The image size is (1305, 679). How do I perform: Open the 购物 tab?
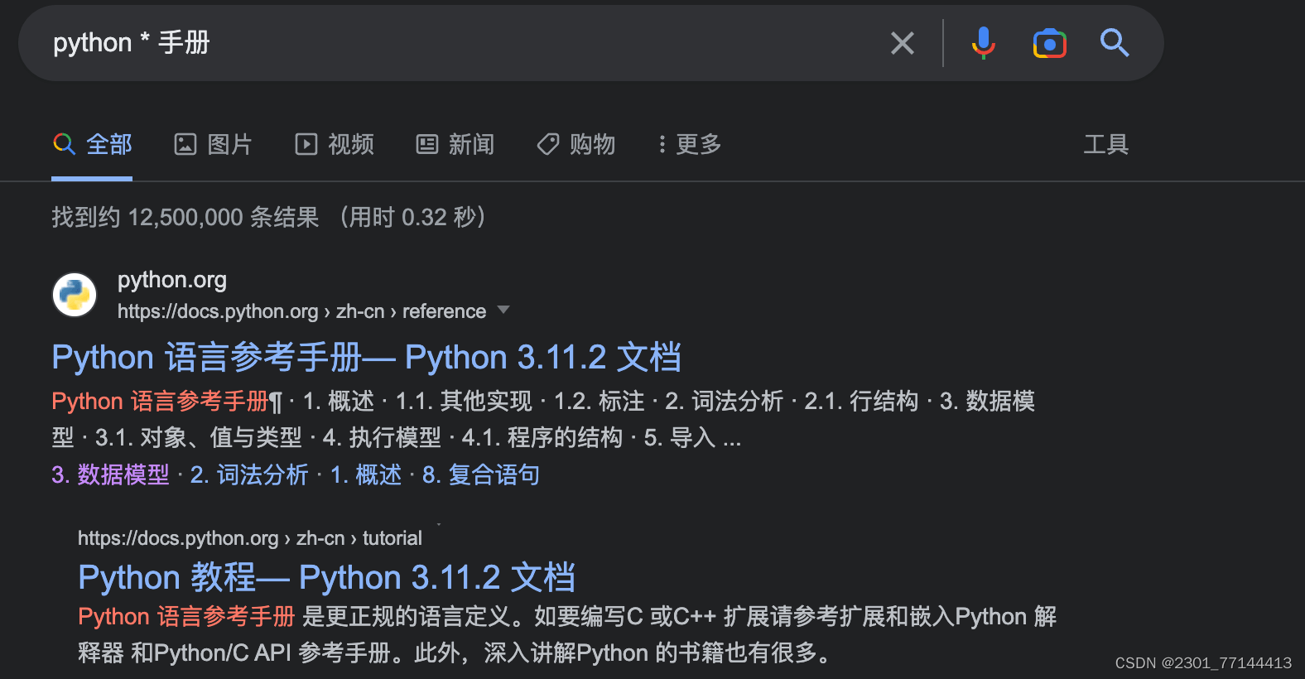click(x=576, y=145)
